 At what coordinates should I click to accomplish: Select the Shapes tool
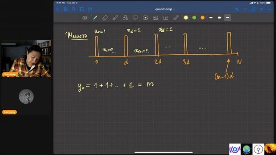(125, 18)
